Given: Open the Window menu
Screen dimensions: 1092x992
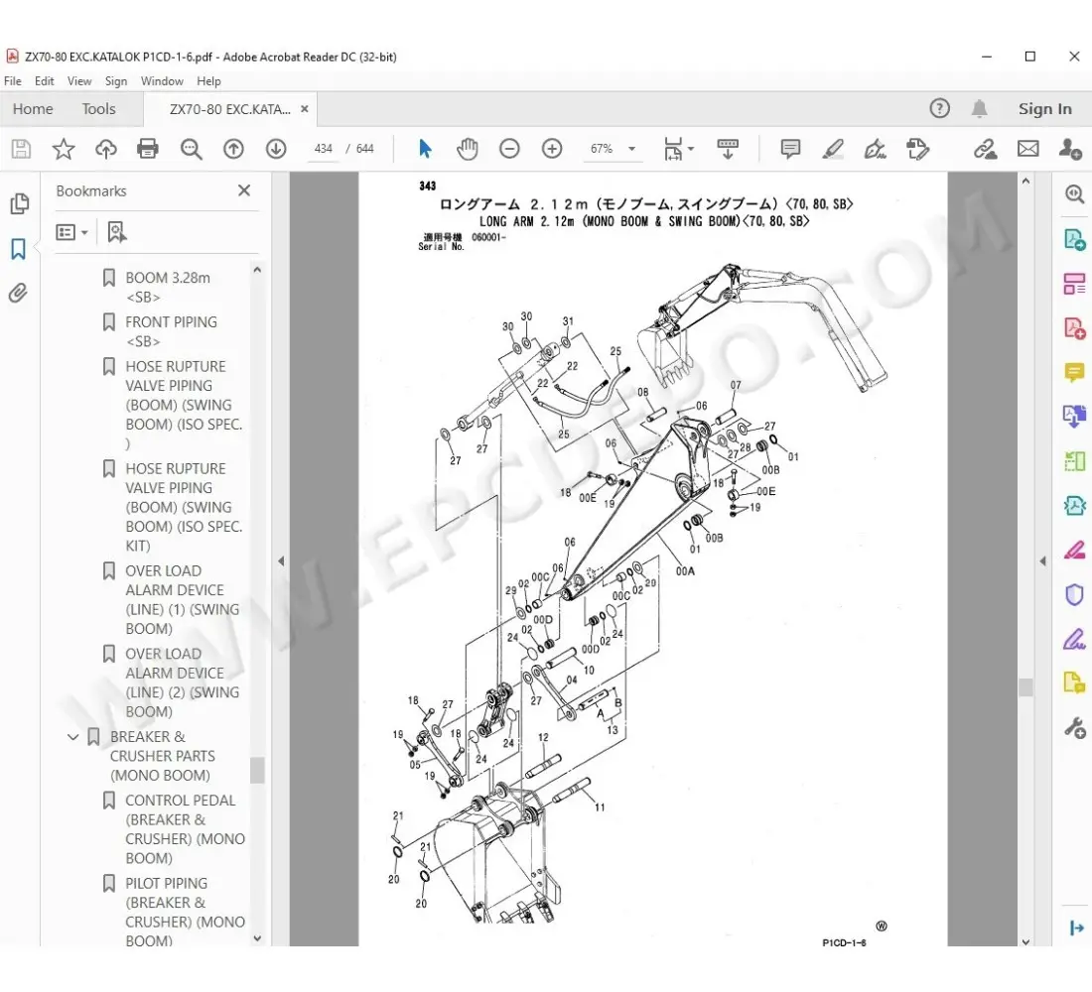Looking at the screenshot, I should pos(162,81).
